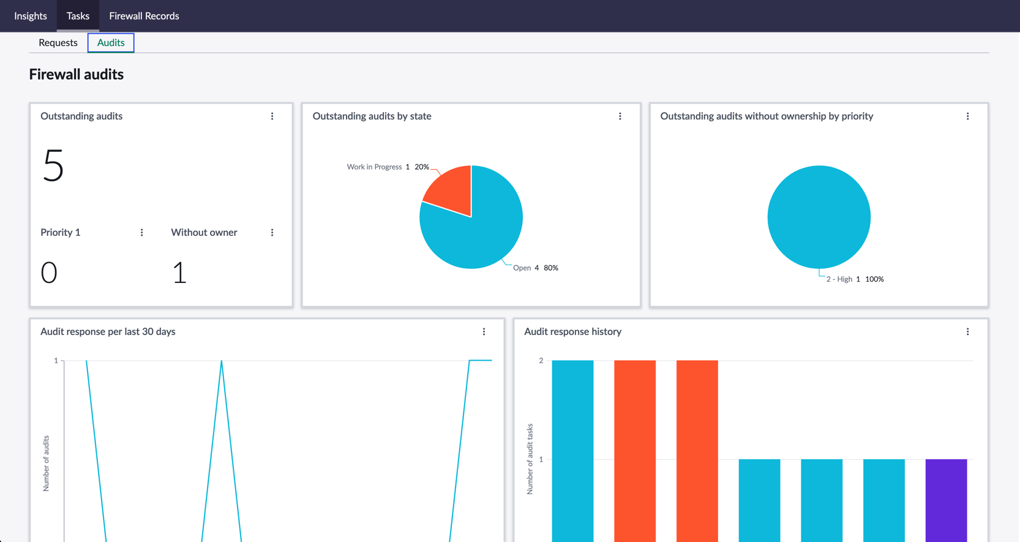Click 'Outstanding audits without ownership by priority' title
1020x542 pixels.
[767, 116]
